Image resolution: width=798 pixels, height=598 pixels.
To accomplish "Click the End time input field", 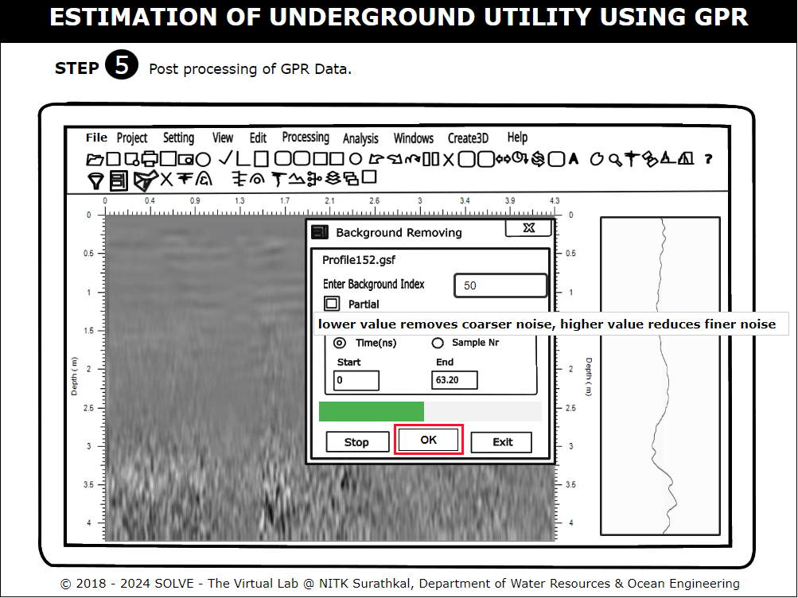I will (454, 380).
